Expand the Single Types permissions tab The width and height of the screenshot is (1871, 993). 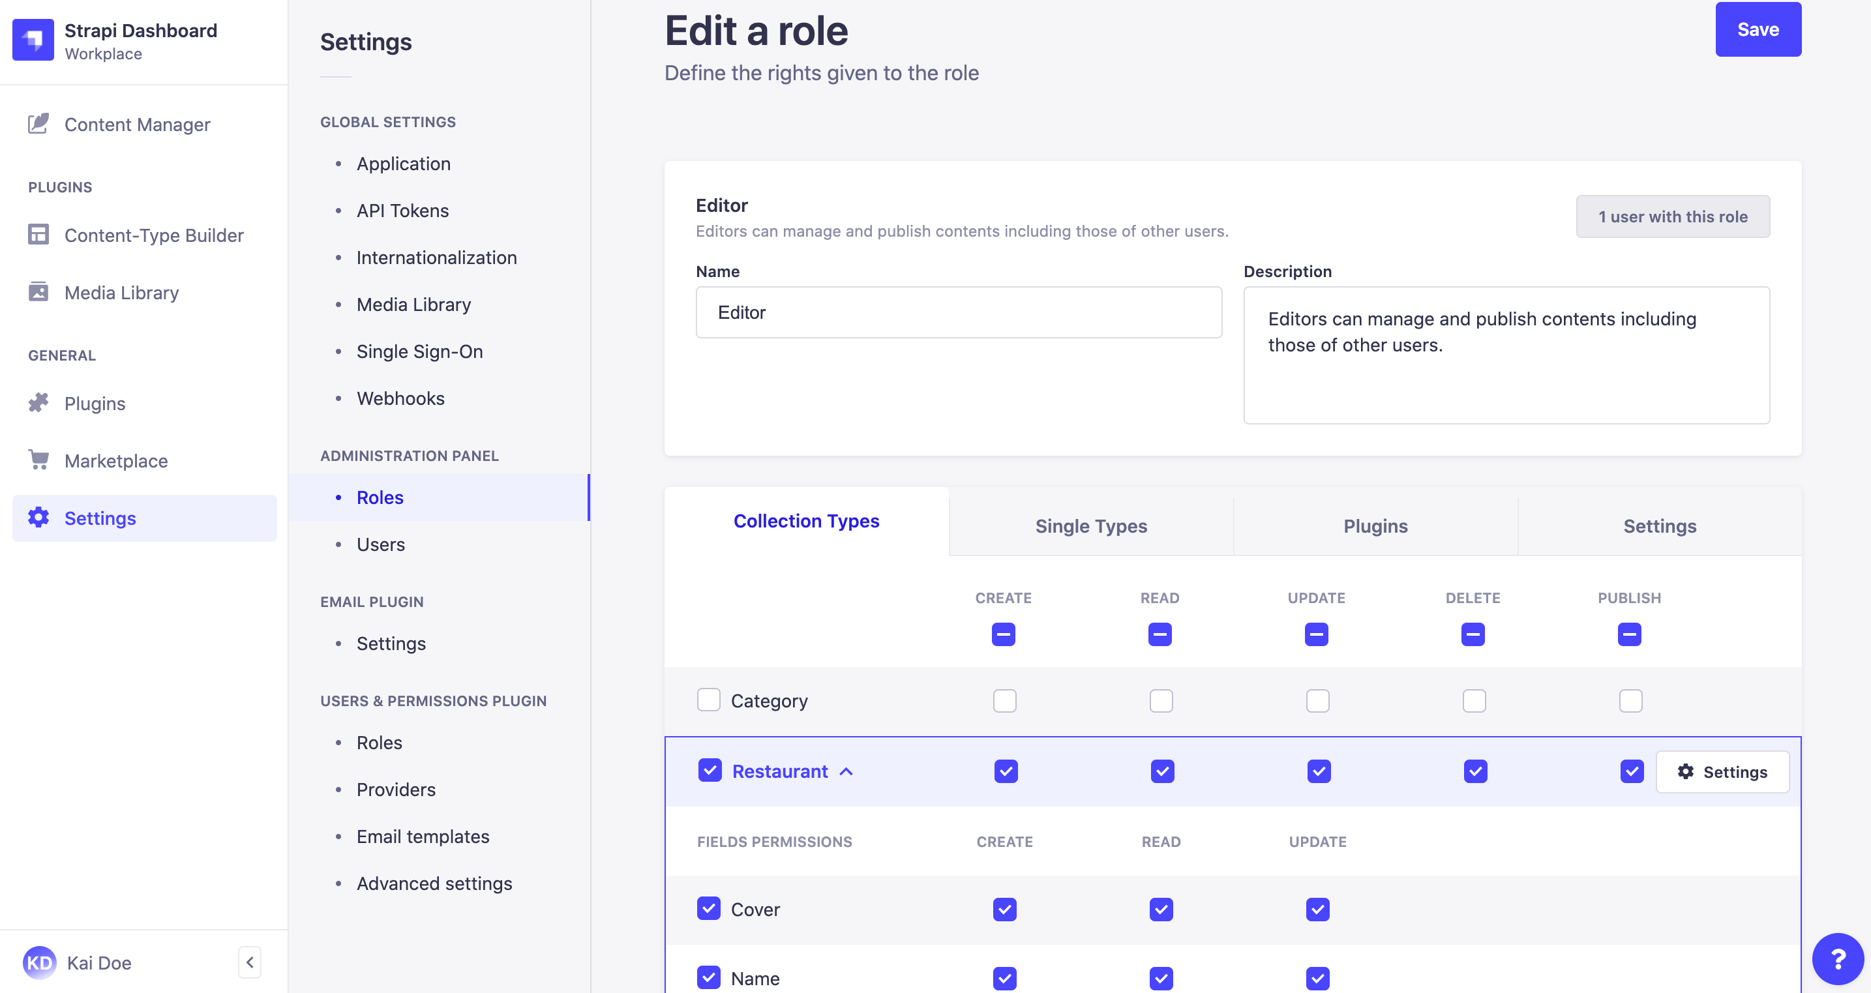tap(1092, 526)
